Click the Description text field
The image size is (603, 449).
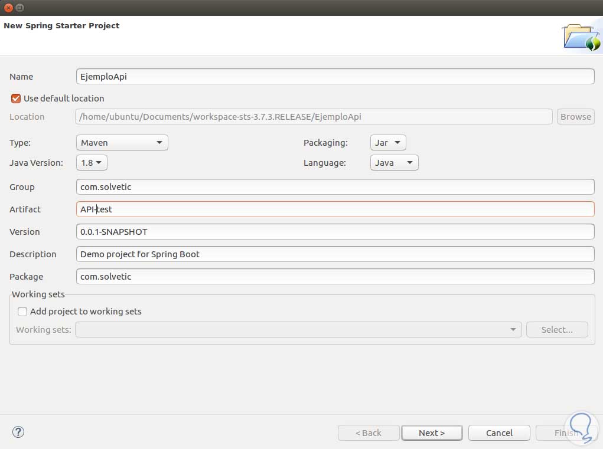pos(335,254)
